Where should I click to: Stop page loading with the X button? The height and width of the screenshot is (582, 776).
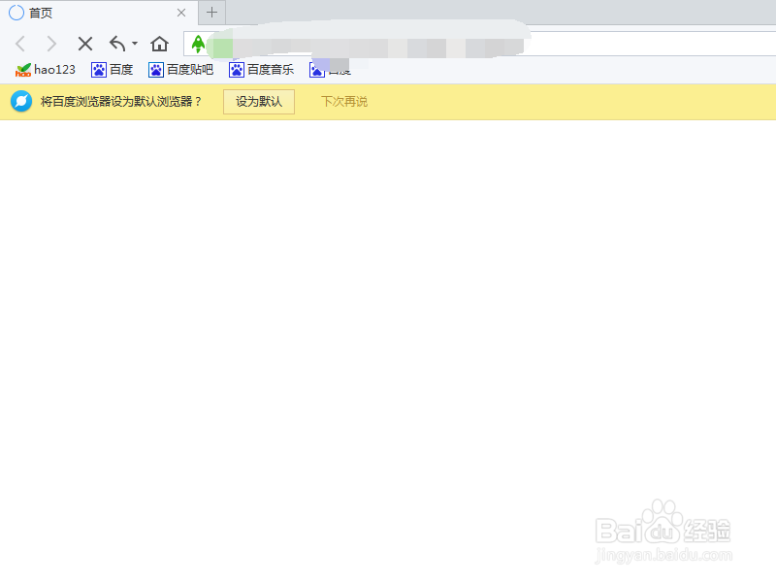coord(85,44)
